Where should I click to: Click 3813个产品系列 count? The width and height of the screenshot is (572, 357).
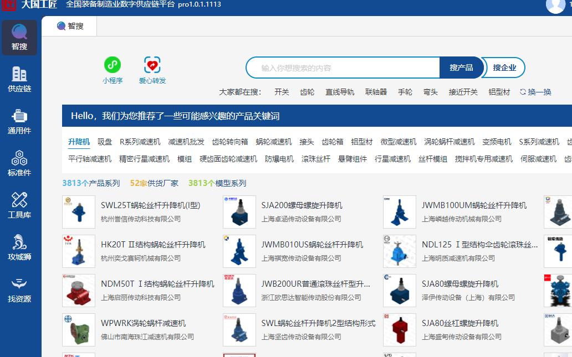click(91, 183)
